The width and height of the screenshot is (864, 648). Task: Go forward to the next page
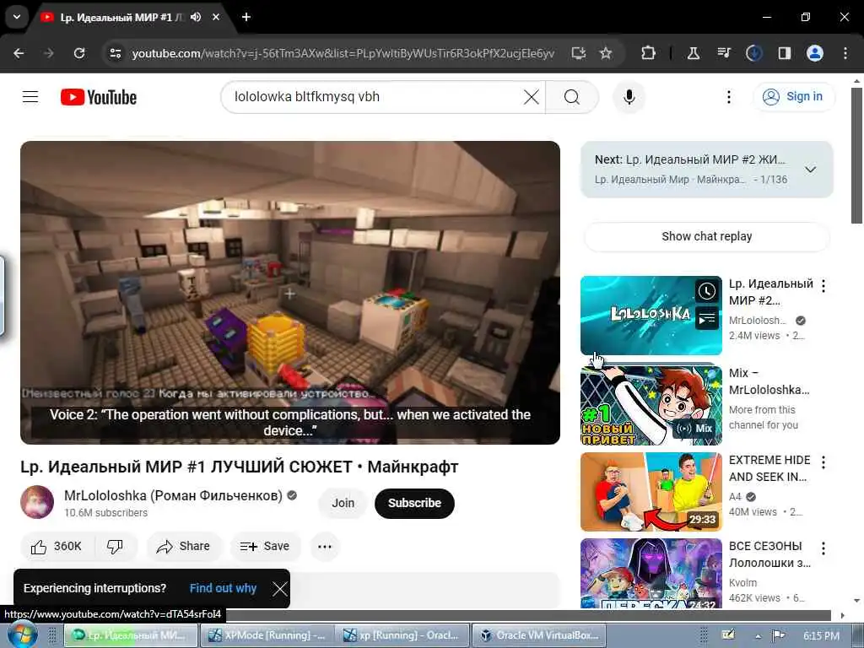pos(48,53)
